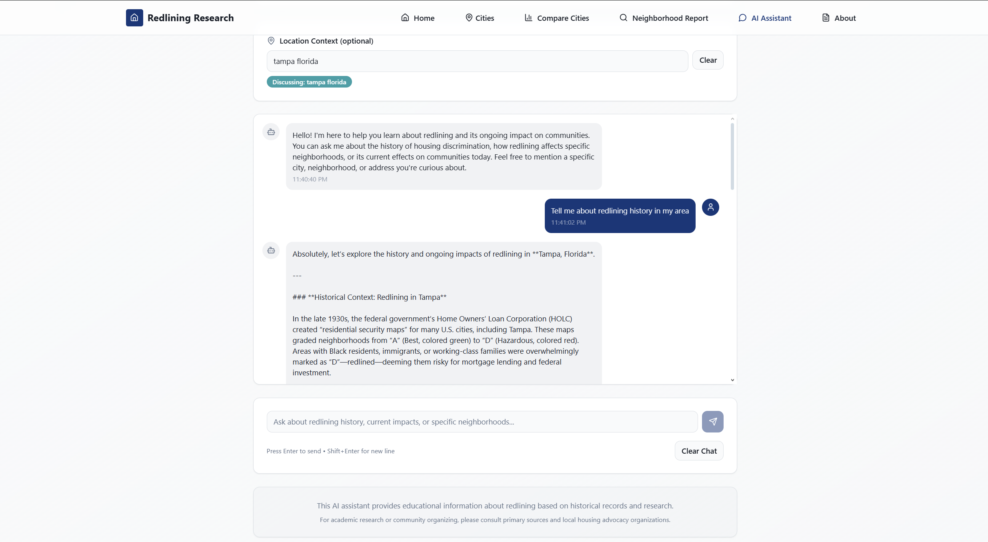Open Compare Cities in navigation

pyautogui.click(x=557, y=18)
